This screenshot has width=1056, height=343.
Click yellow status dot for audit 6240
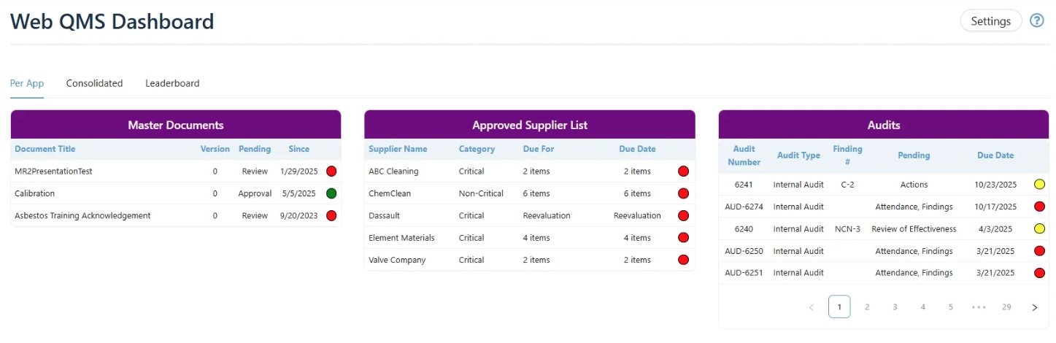click(x=1039, y=228)
